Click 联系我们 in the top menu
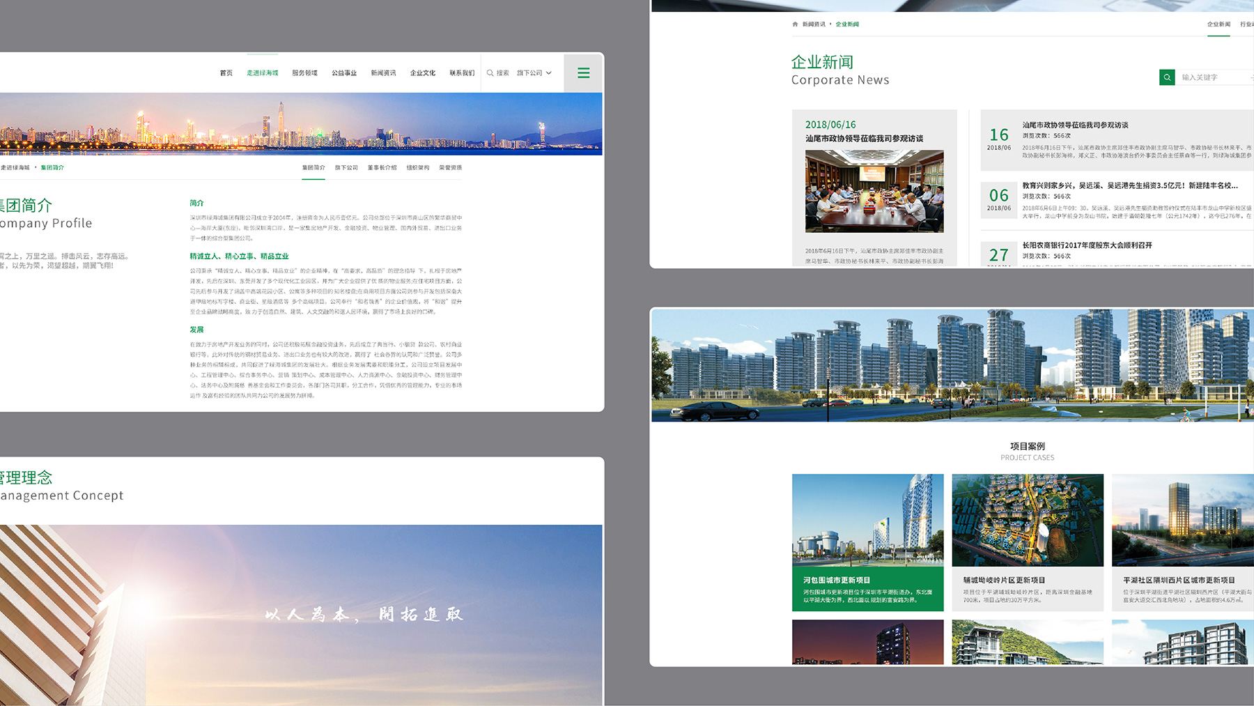1254x706 pixels. coord(461,73)
